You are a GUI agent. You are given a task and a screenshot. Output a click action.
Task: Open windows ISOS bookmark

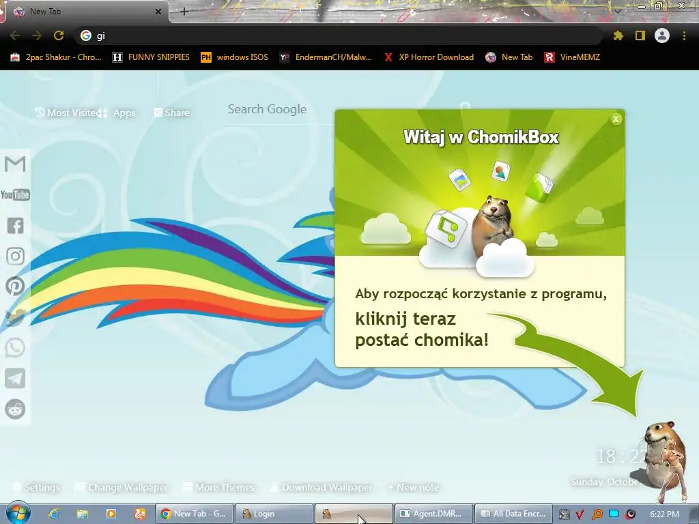[x=235, y=57]
